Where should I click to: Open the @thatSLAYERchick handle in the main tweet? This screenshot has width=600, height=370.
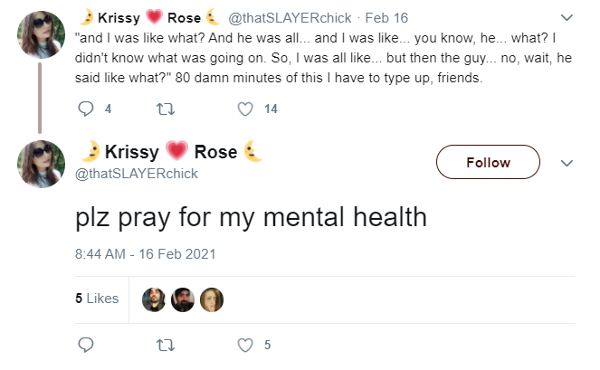click(137, 174)
